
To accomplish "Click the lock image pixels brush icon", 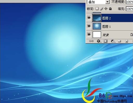I will 102,9.
